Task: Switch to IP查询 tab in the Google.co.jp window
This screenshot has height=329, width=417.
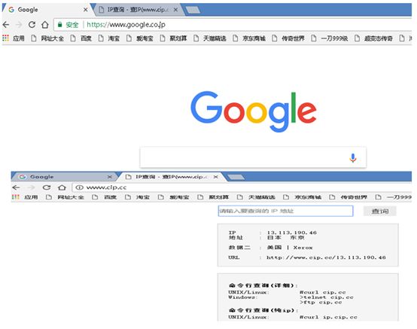Action: pyautogui.click(x=138, y=10)
